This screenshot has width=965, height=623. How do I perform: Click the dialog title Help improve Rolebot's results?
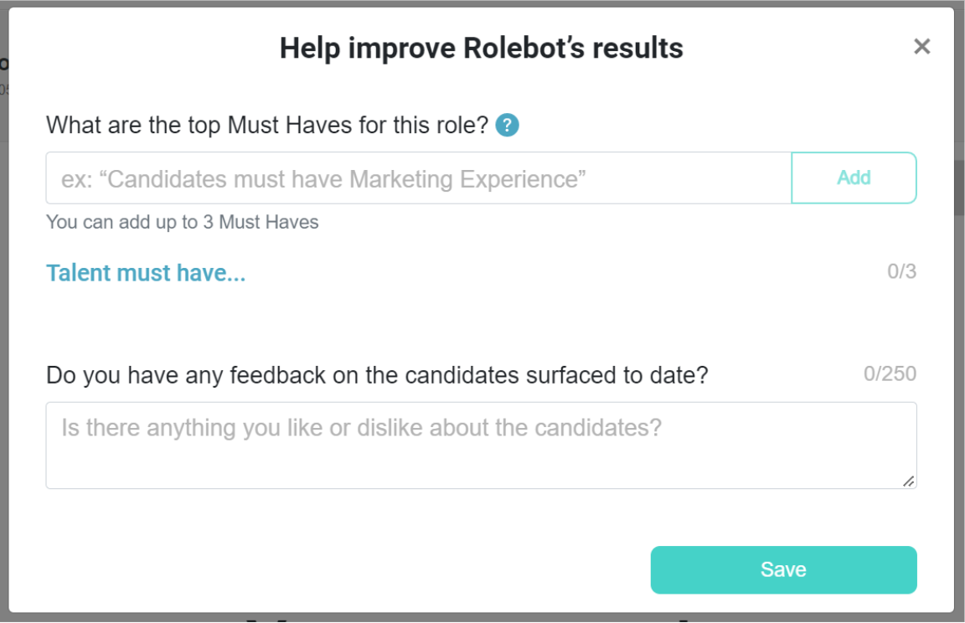coord(482,48)
